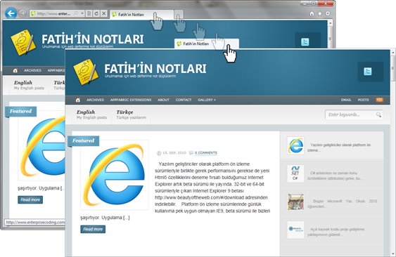This screenshot has height=257, width=396.
Task: Click the orange RSS icon in navigation bar
Action: 379,100
